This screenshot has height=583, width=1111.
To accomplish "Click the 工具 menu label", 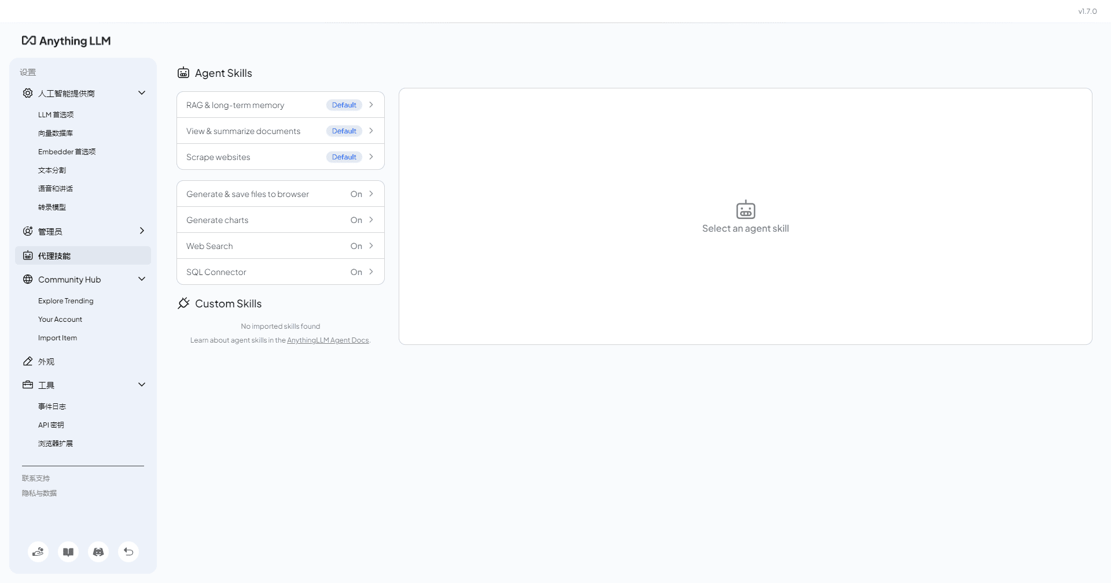I will click(x=46, y=385).
